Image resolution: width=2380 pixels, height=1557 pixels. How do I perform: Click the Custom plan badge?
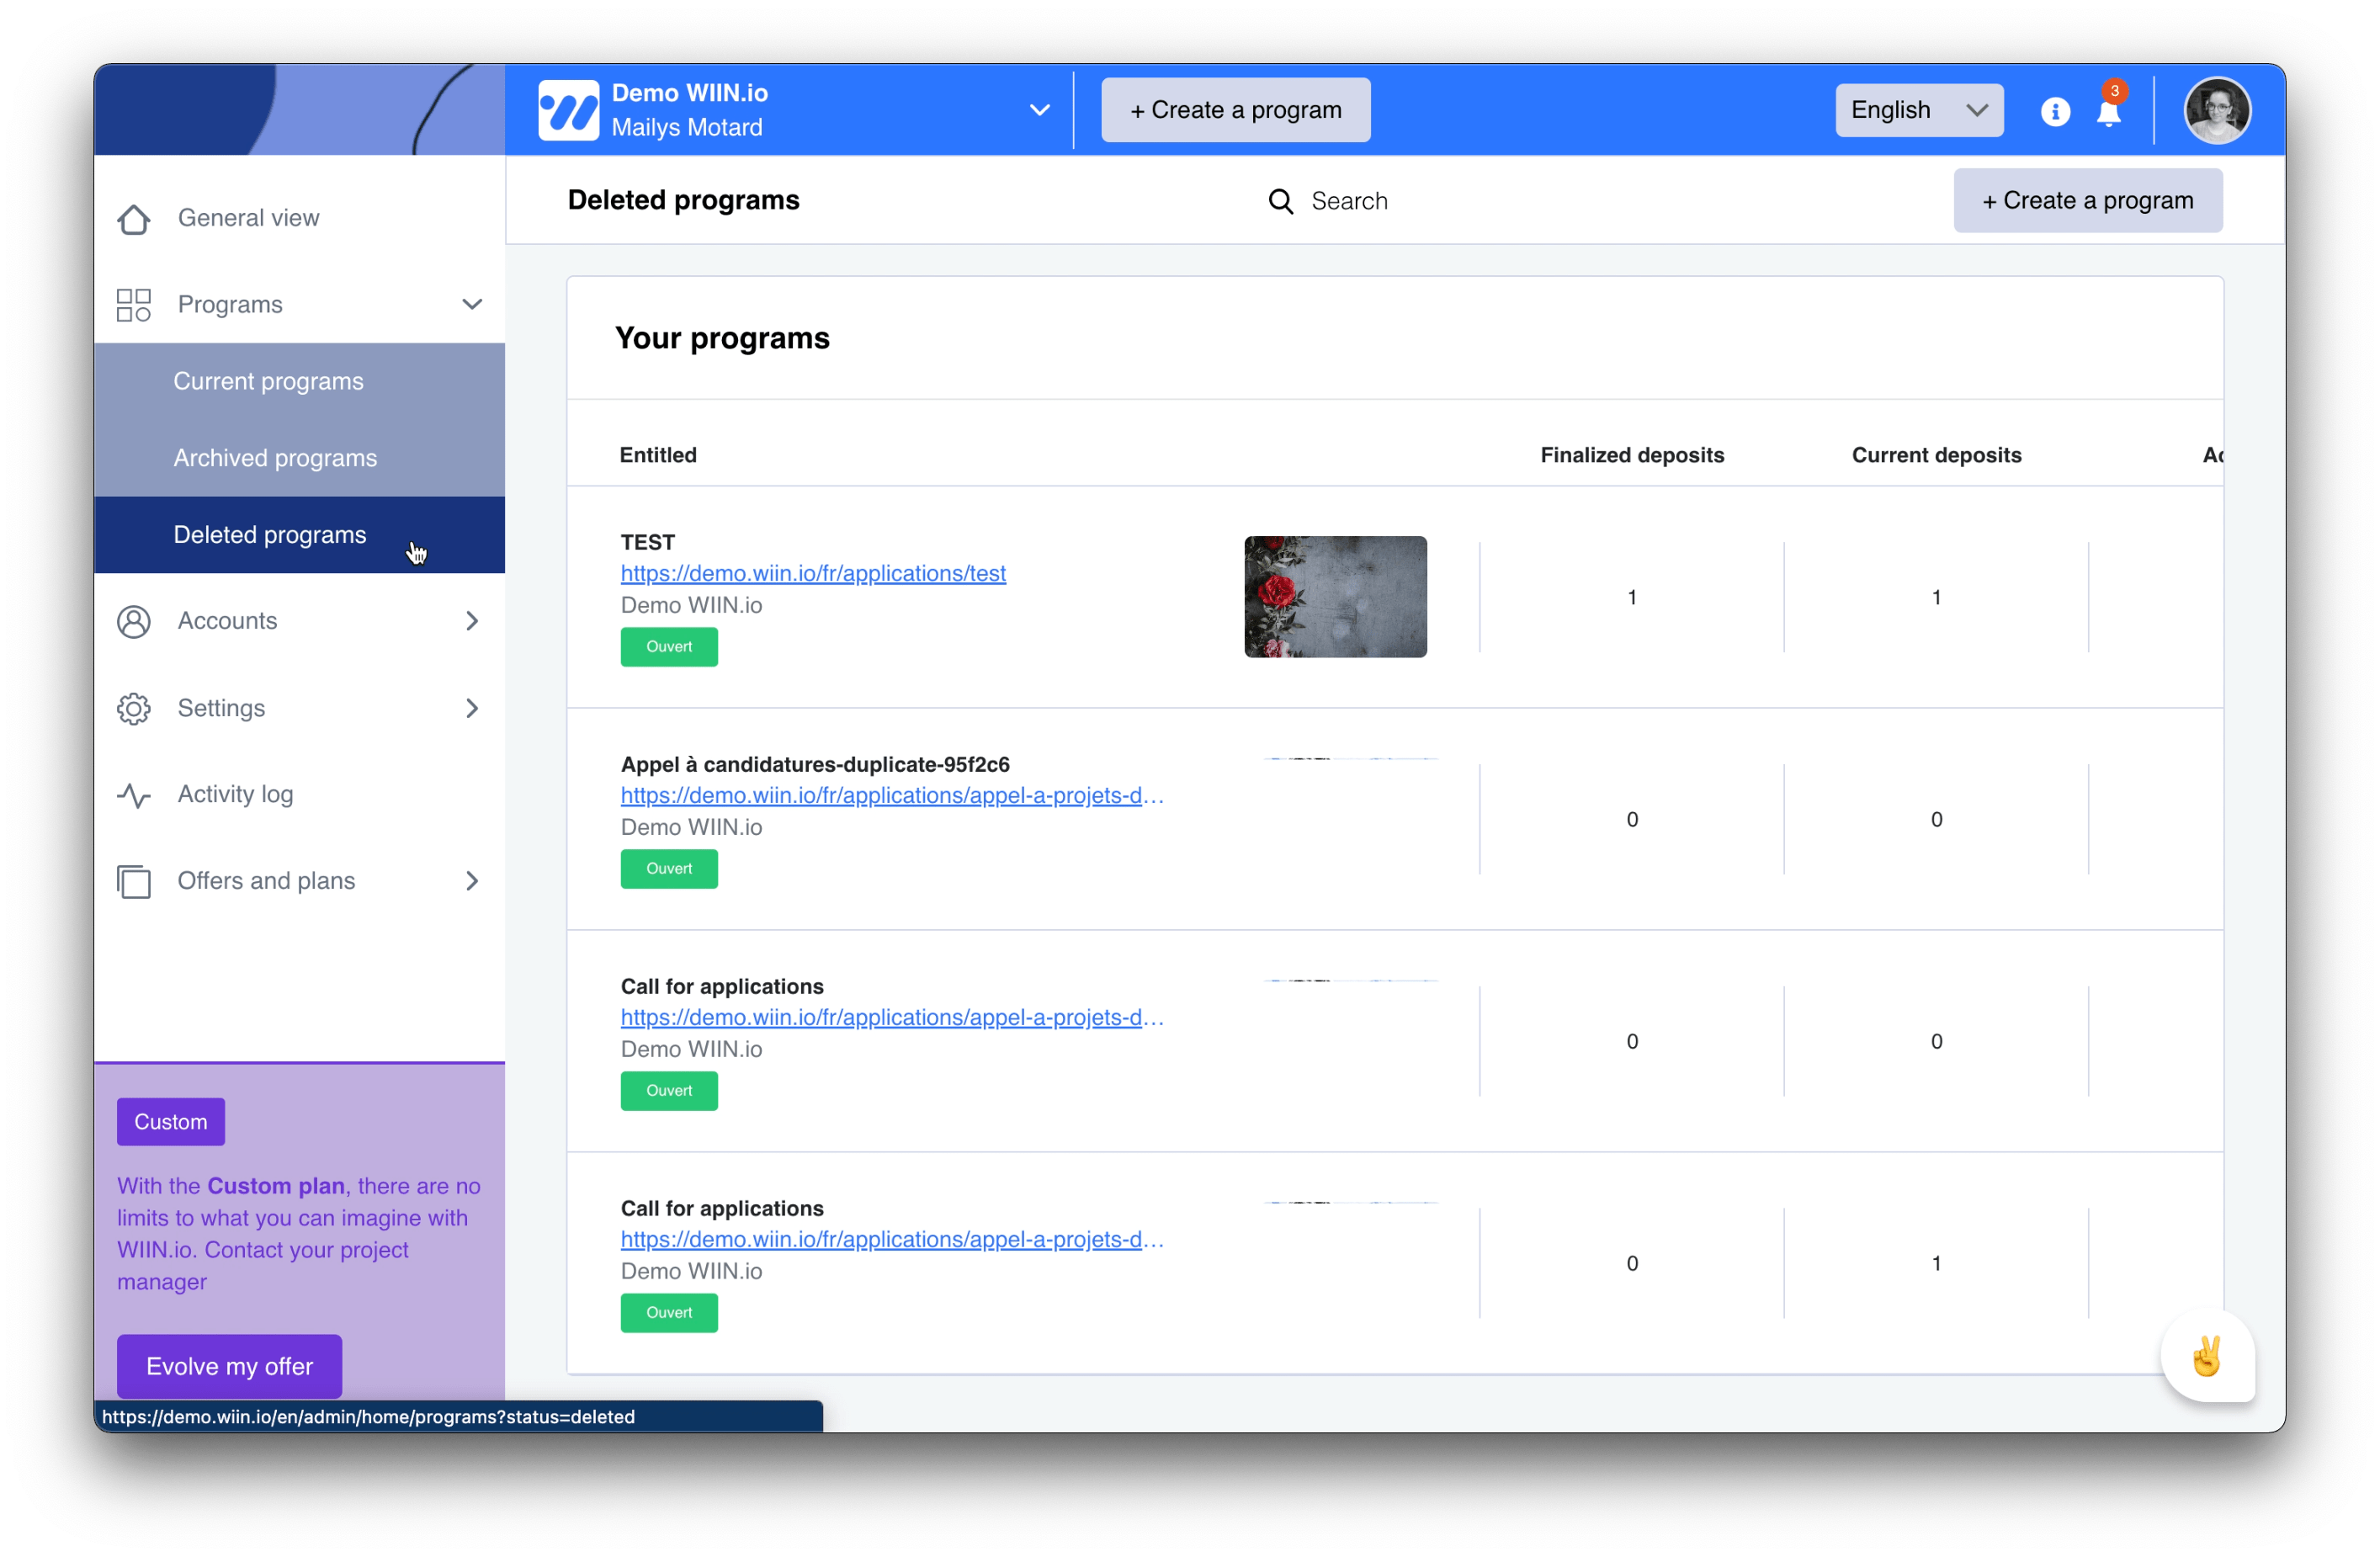click(x=171, y=1122)
